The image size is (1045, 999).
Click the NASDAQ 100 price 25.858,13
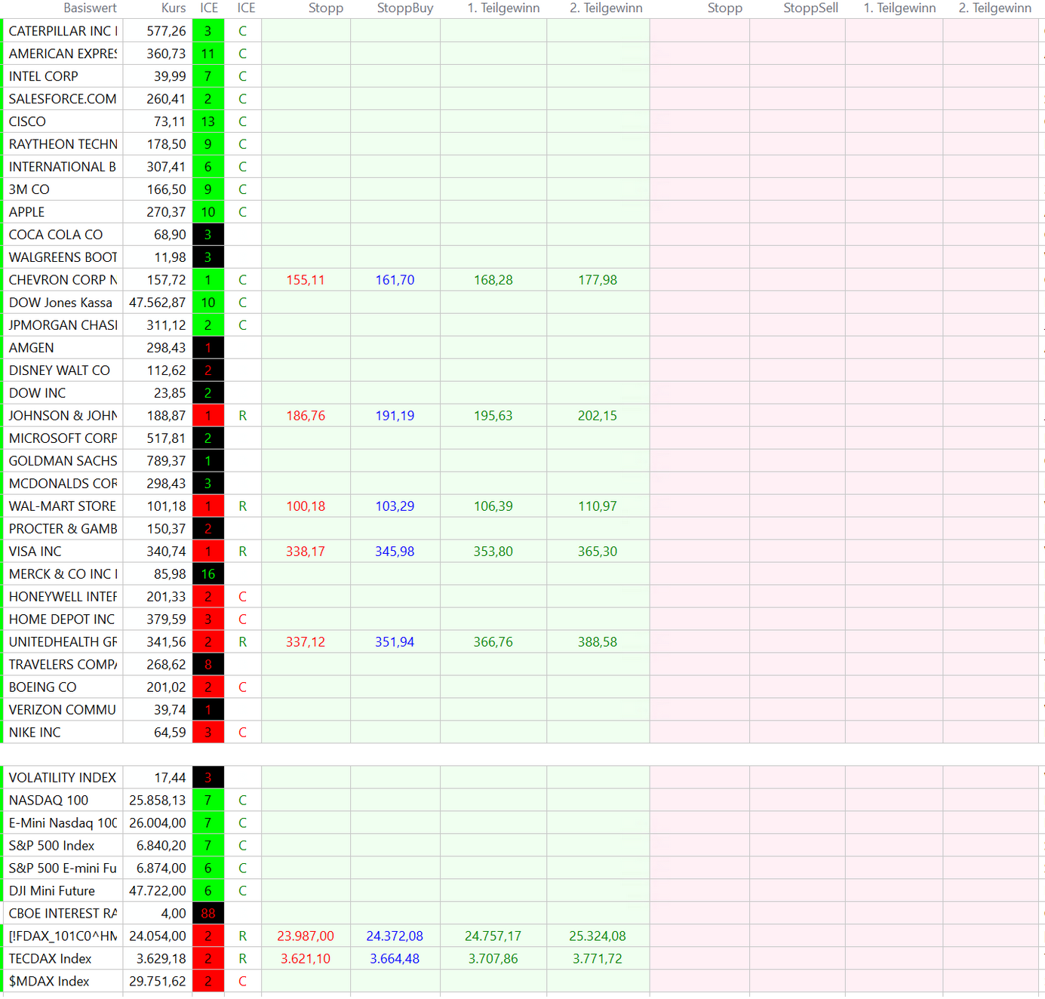157,801
